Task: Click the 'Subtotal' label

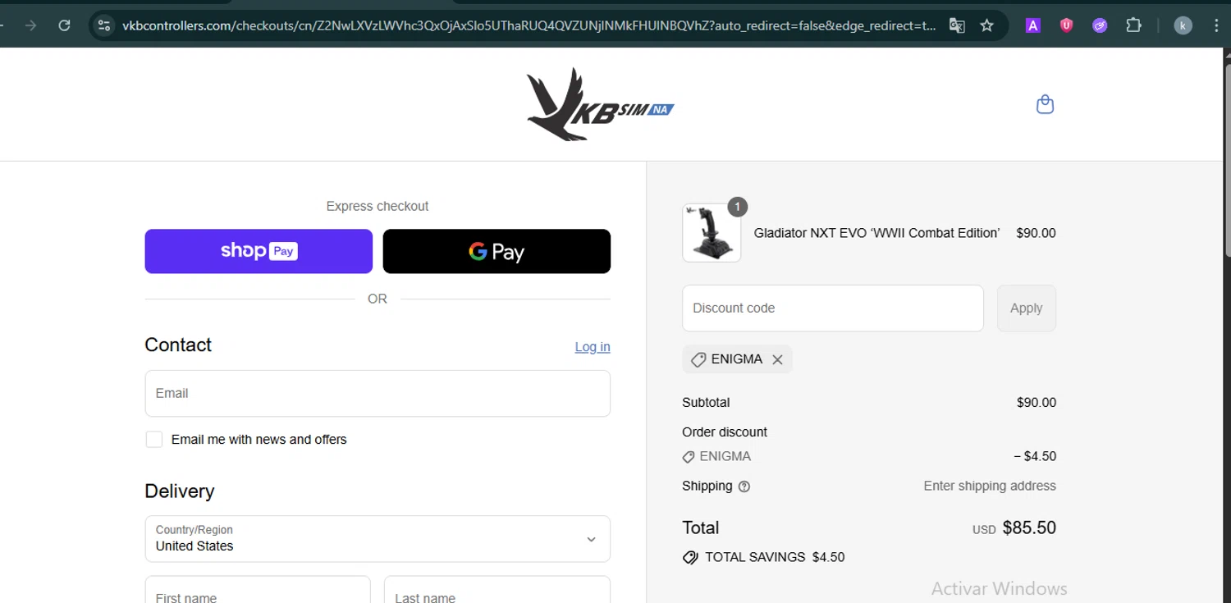Action: [x=706, y=403]
